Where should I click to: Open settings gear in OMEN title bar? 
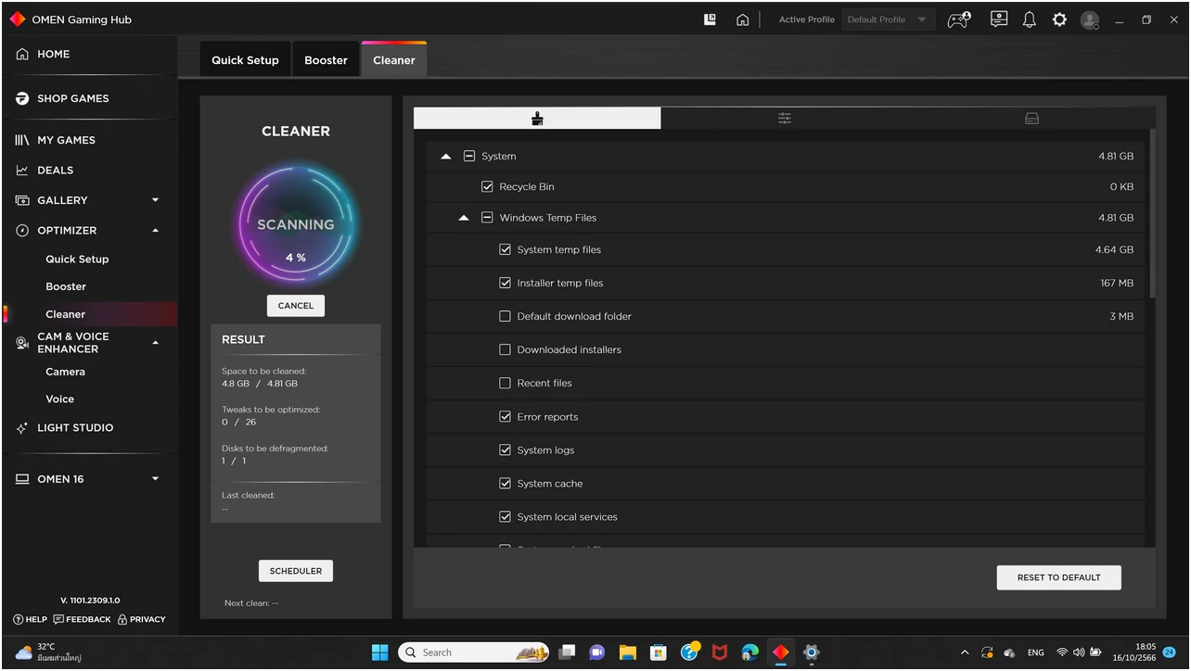(1059, 19)
